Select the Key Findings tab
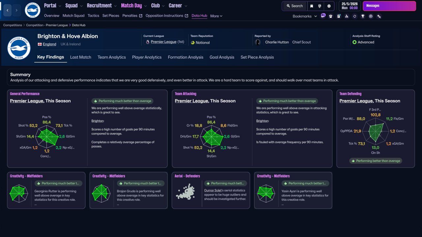The width and height of the screenshot is (422, 237). point(50,57)
